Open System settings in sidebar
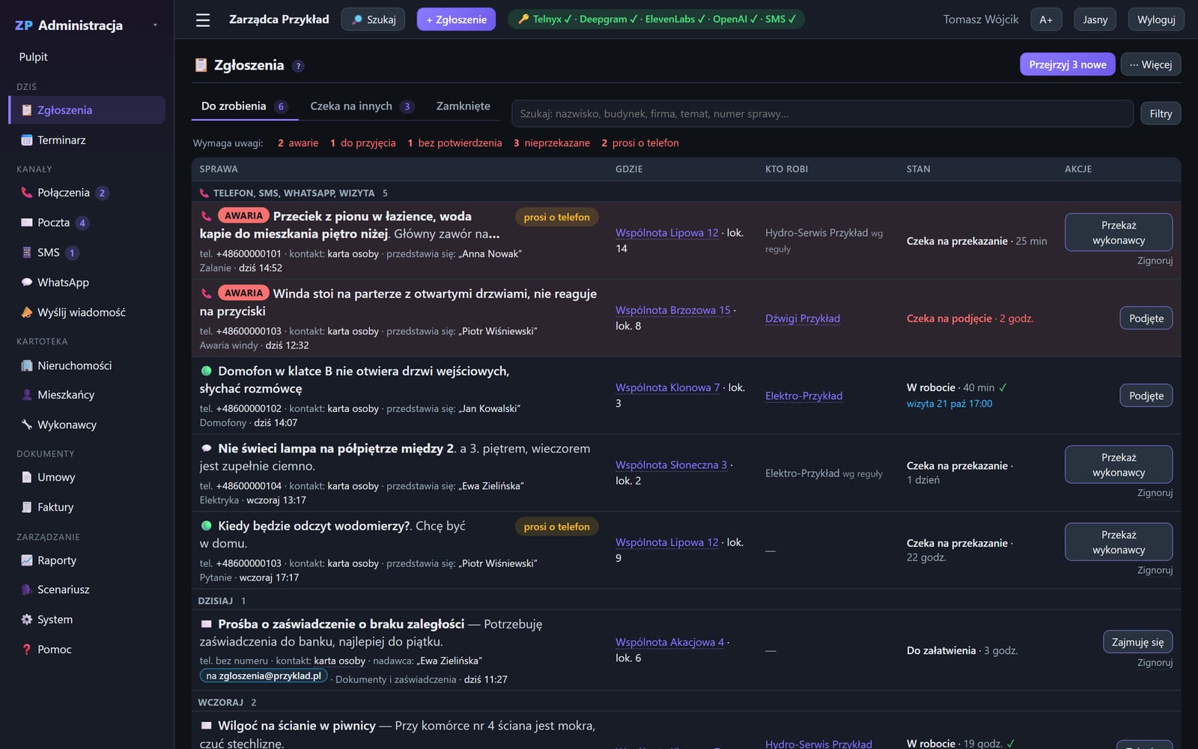 (87, 619)
